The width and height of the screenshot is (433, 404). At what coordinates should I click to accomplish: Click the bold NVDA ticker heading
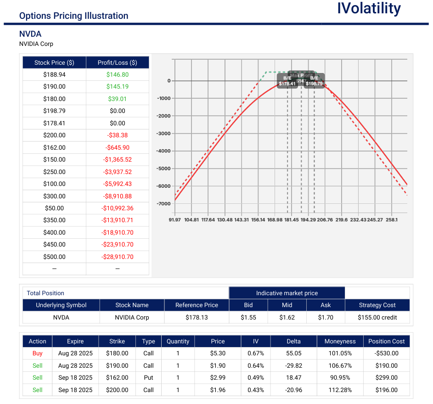[x=30, y=34]
